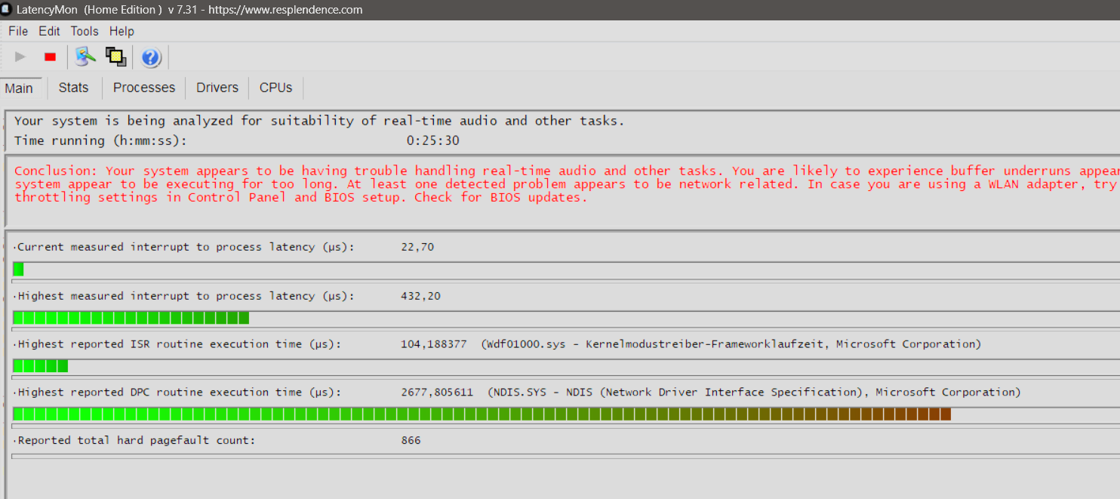Viewport: 1120px width, 499px height.
Task: Click the green Start monitoring play icon
Action: [x=20, y=57]
